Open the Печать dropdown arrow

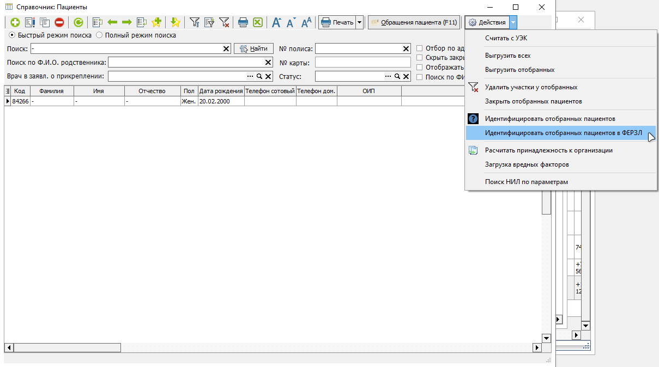[359, 22]
